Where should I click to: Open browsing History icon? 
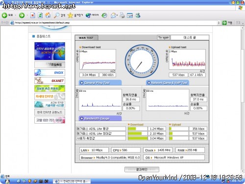[104, 15]
